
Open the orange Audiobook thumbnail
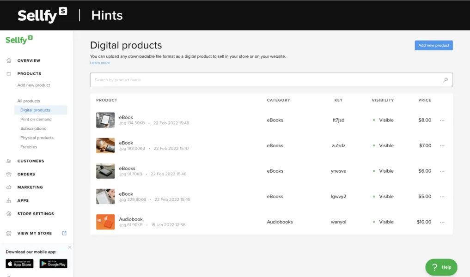point(105,222)
